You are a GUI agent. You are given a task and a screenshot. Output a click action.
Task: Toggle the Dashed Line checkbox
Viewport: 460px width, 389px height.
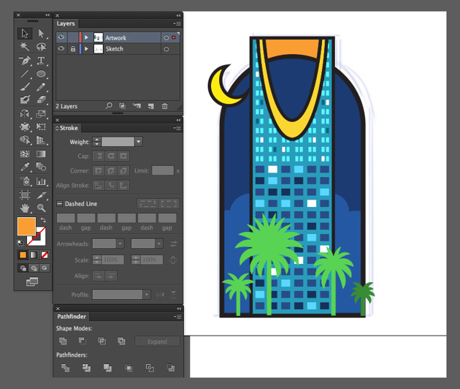tap(60, 203)
